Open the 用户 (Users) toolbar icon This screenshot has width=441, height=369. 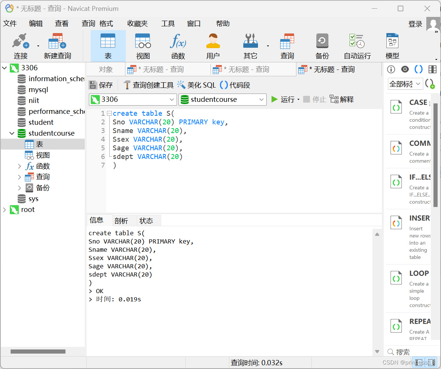(x=213, y=45)
